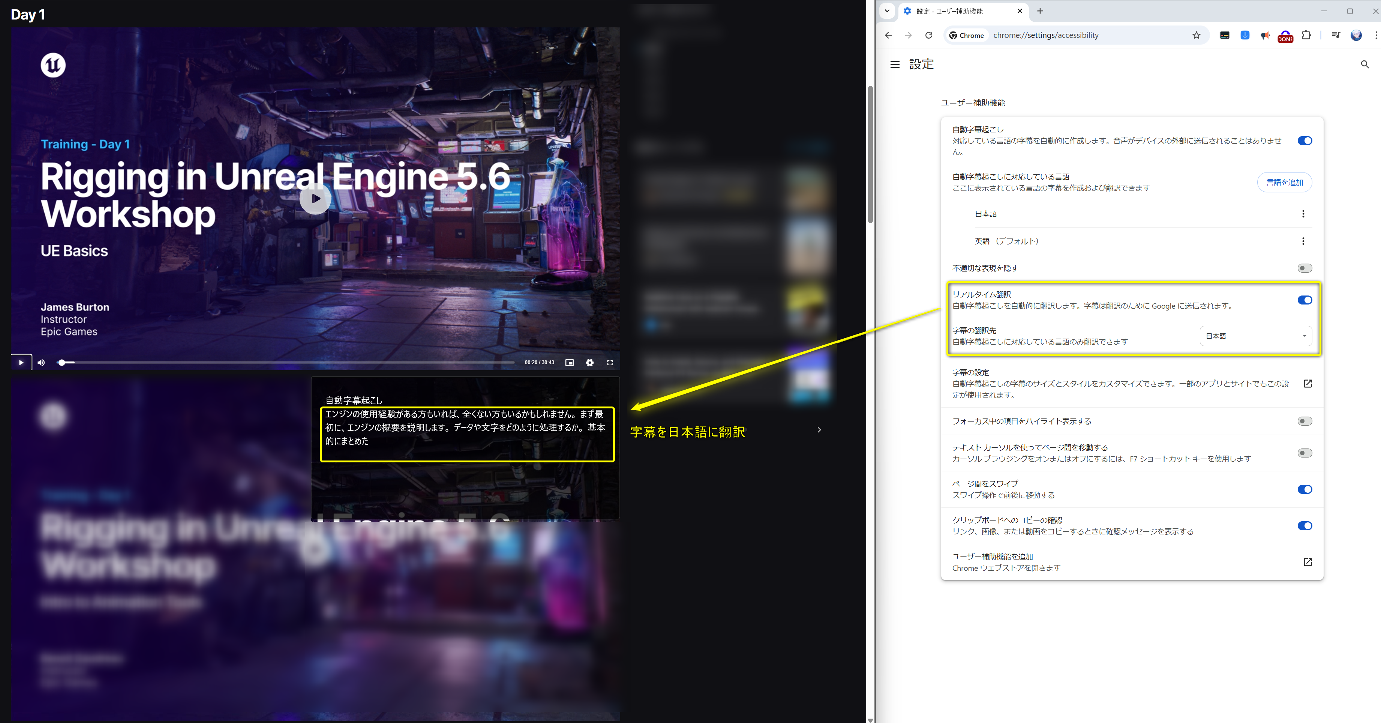Screen dimensions: 1381x723
Task: Open the three-dot menu next to 日本語
Action: point(1303,213)
